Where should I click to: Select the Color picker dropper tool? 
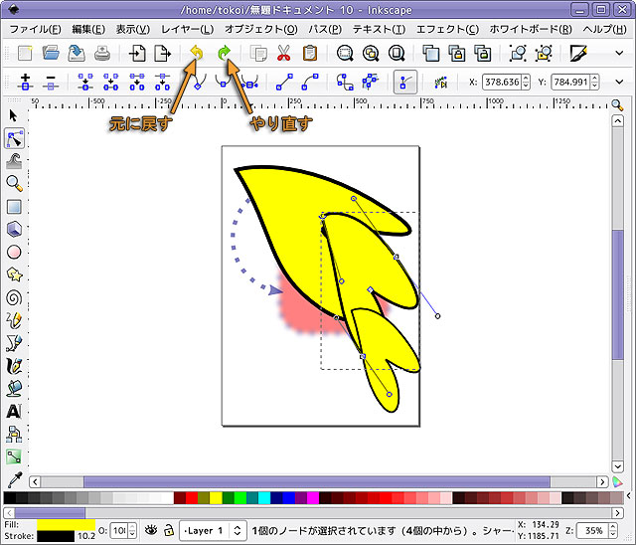[x=14, y=479]
